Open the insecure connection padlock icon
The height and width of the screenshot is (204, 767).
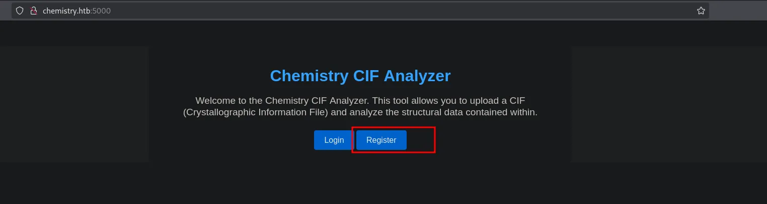click(34, 11)
